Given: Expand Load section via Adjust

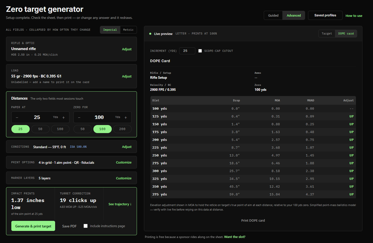Looking at the screenshot, I should click(127, 76).
